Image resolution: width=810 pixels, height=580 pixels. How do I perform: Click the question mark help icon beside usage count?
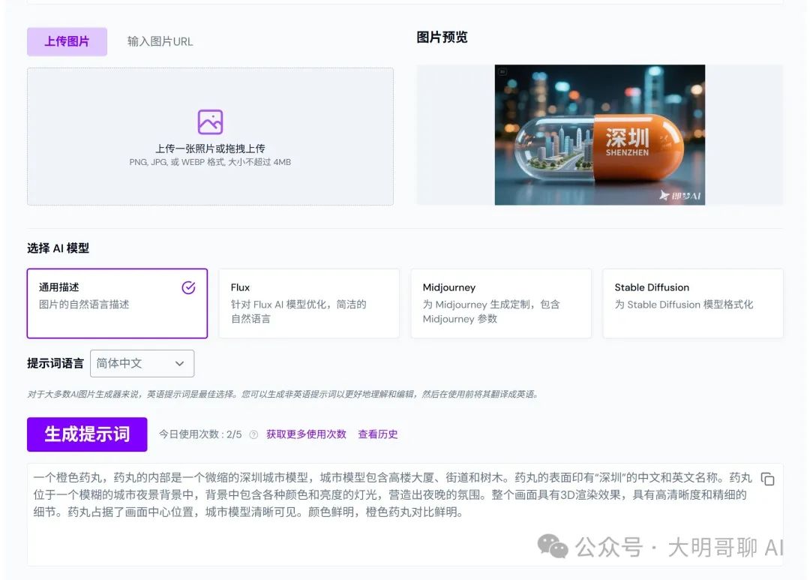[253, 434]
